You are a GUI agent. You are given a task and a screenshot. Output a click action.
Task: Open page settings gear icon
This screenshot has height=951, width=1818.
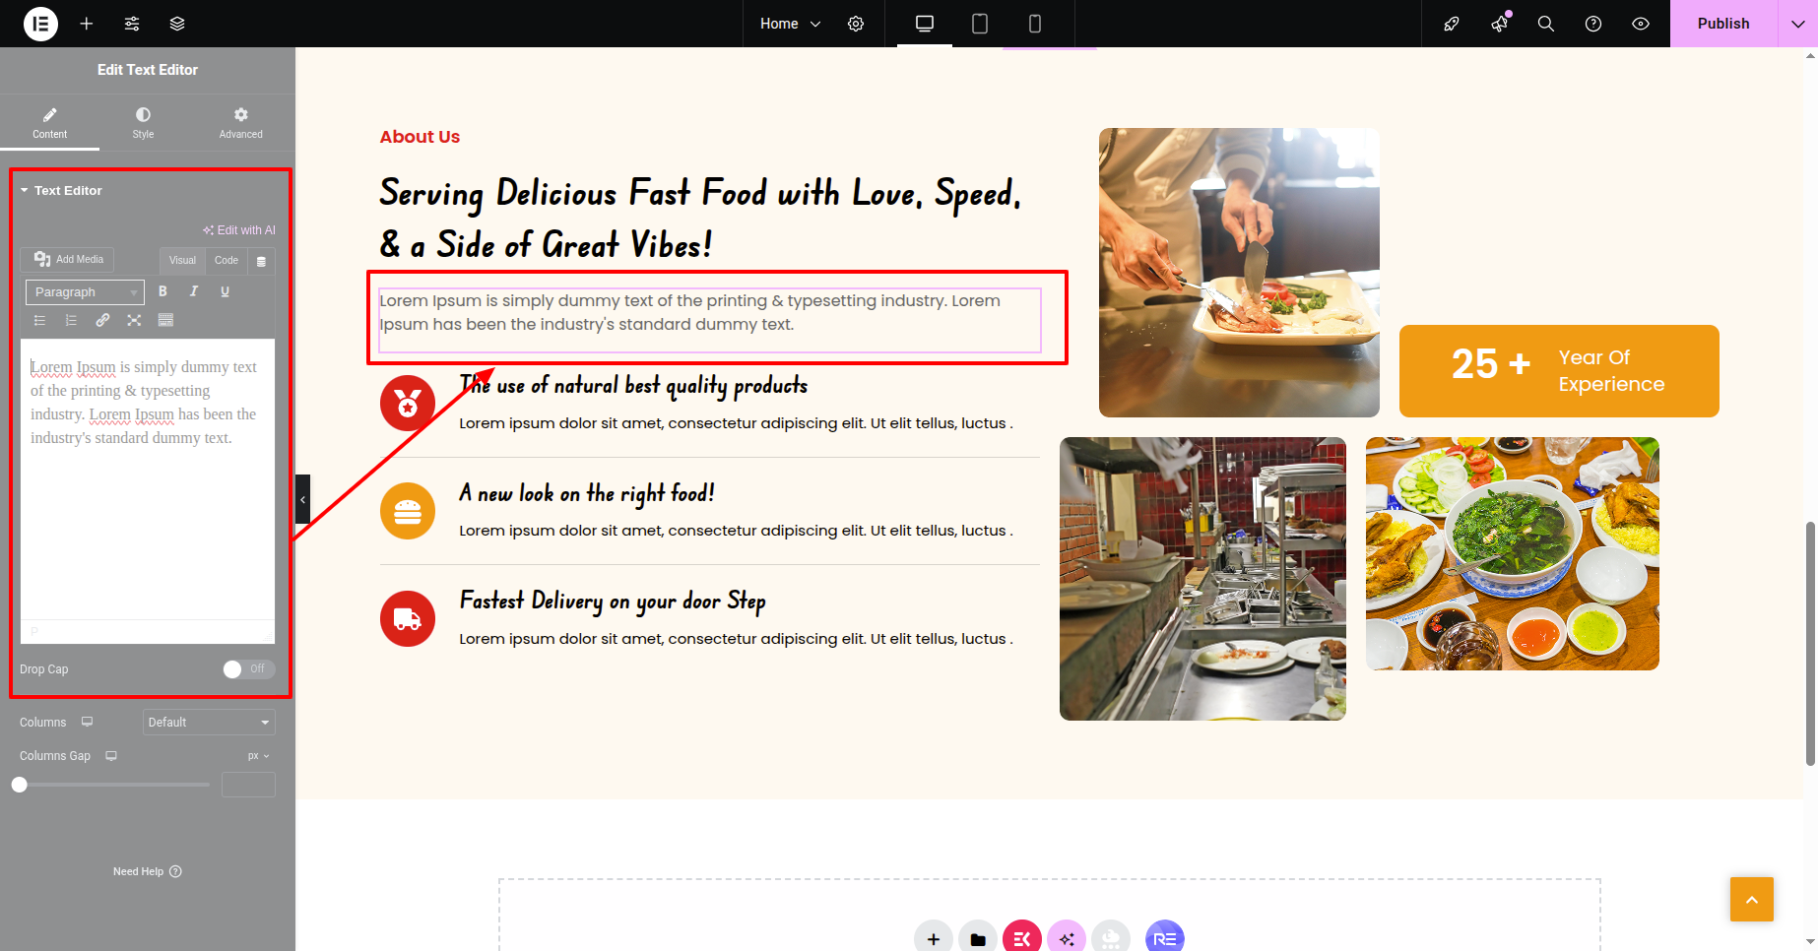856,24
